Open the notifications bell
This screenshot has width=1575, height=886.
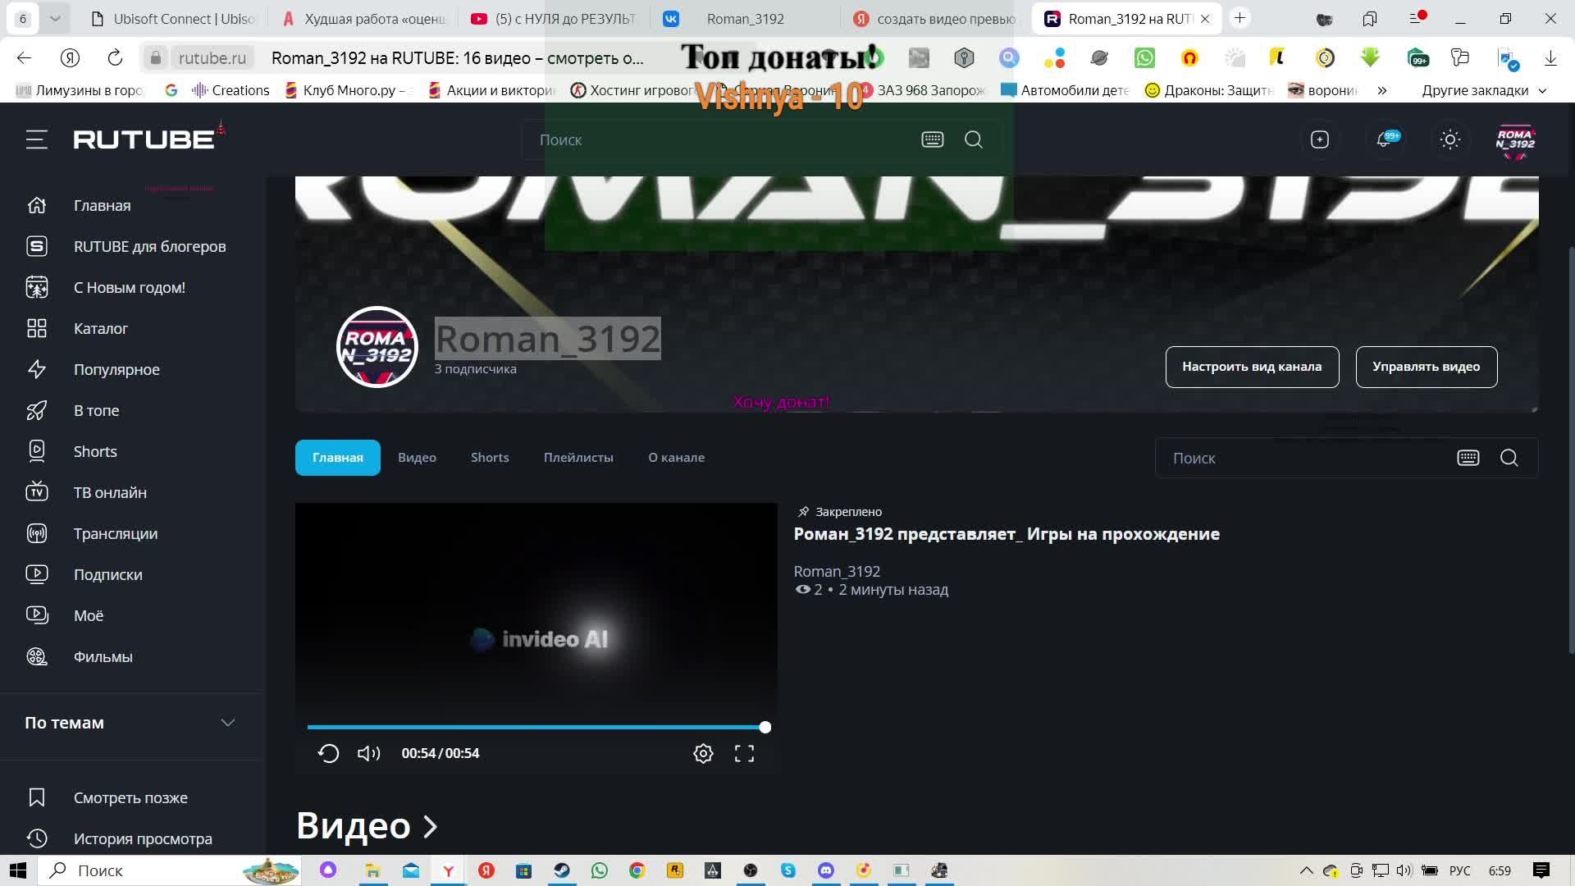point(1384,139)
